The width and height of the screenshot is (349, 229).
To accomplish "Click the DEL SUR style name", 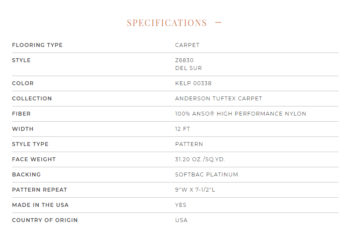I will (188, 68).
